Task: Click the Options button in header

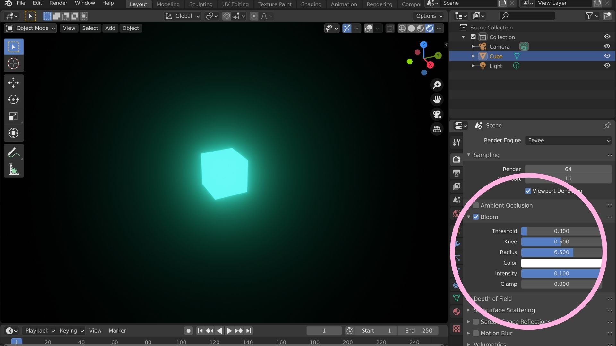Action: point(428,16)
